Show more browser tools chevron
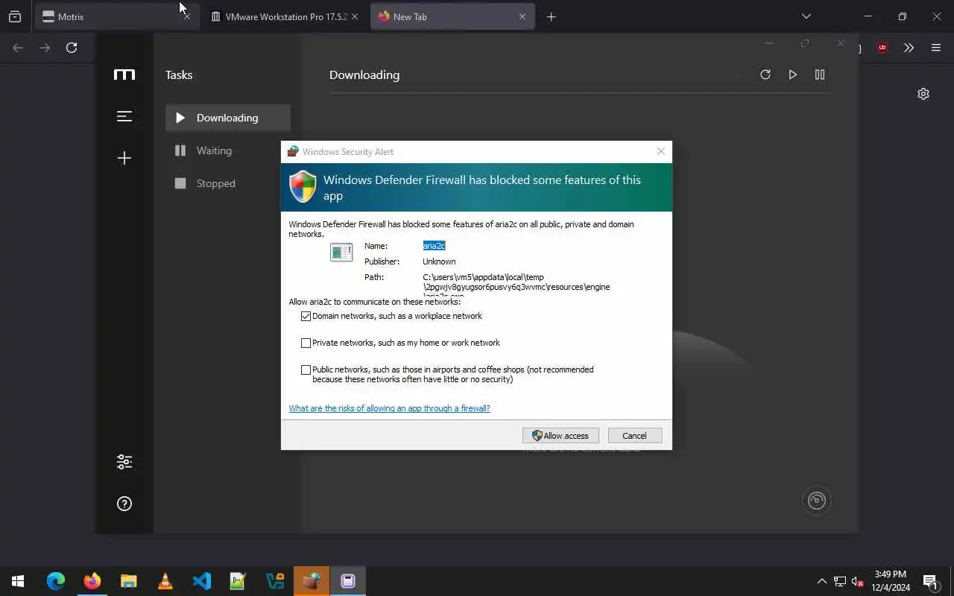 909,48
